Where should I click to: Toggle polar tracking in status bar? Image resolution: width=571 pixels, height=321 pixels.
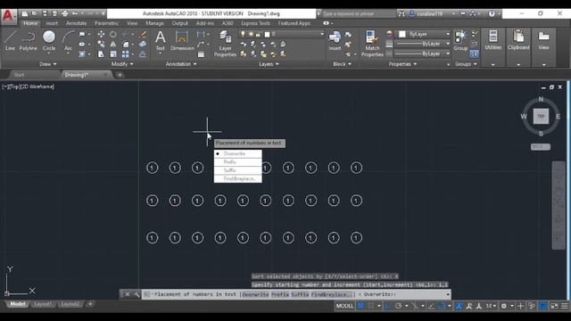[399, 306]
